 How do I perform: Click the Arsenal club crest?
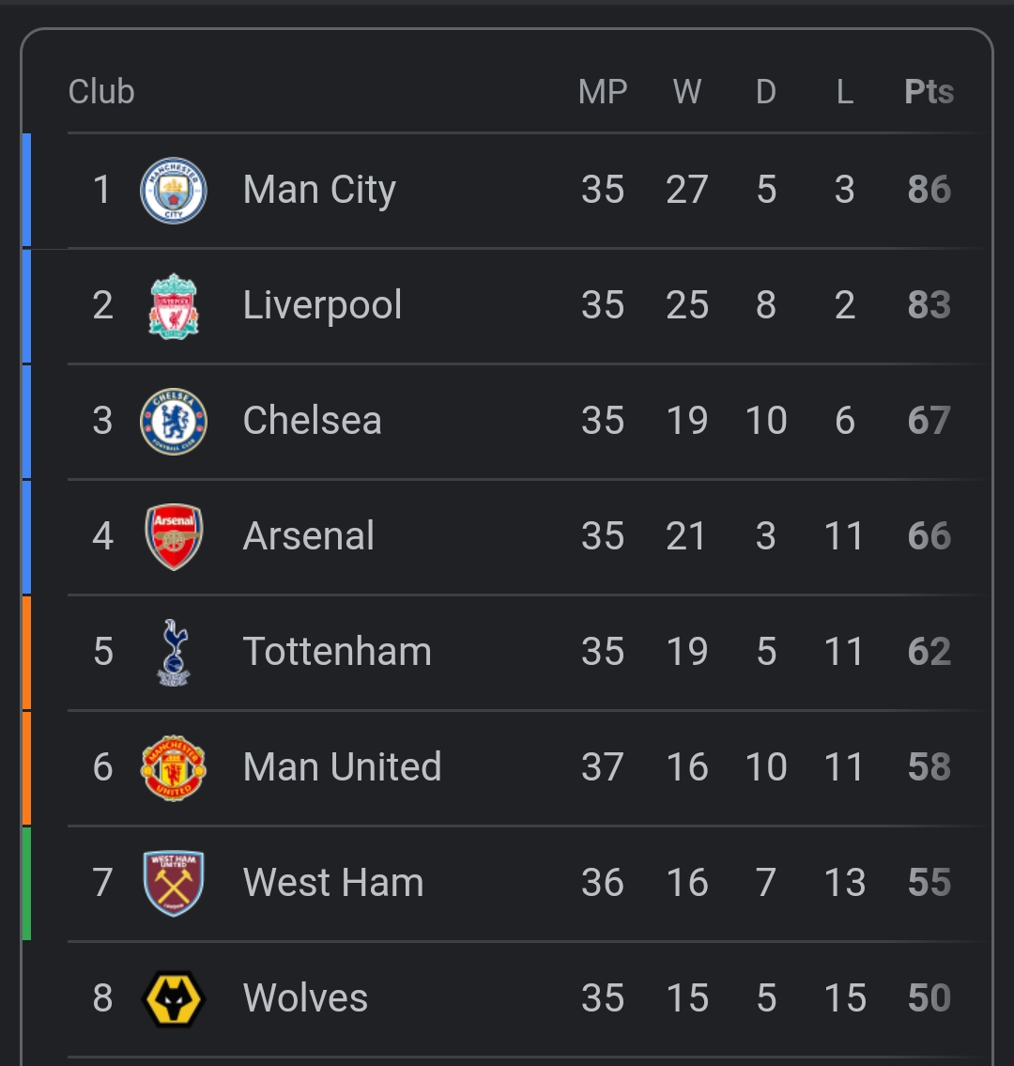point(174,537)
